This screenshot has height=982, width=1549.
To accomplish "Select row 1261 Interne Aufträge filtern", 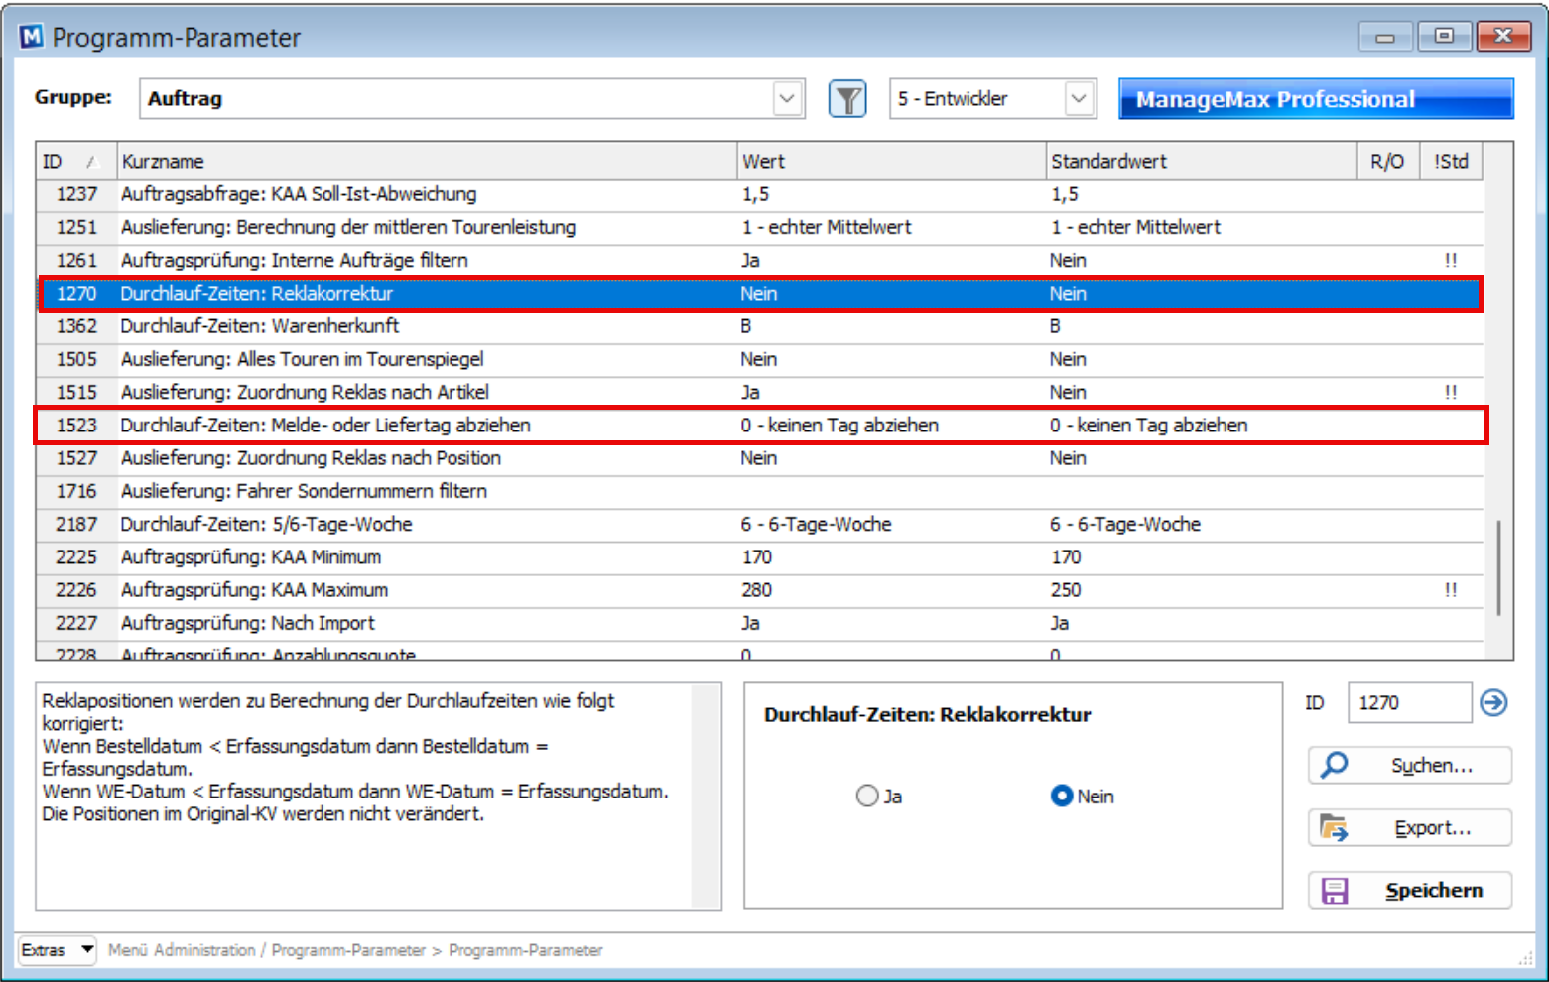I will click(x=760, y=260).
